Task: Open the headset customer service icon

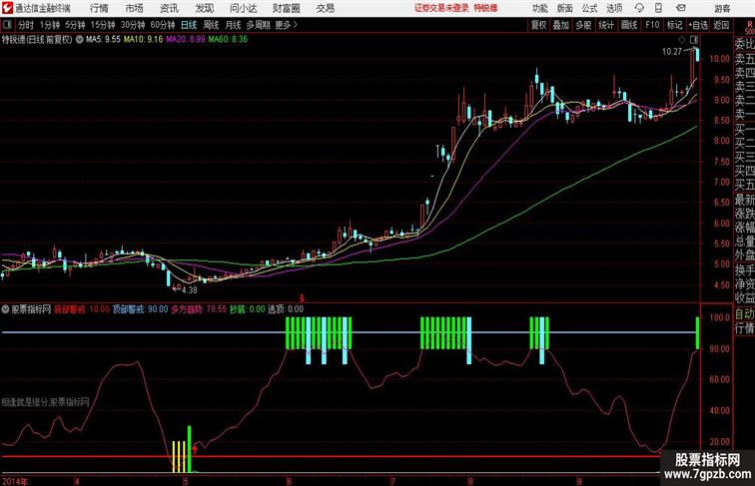Action: (x=639, y=8)
